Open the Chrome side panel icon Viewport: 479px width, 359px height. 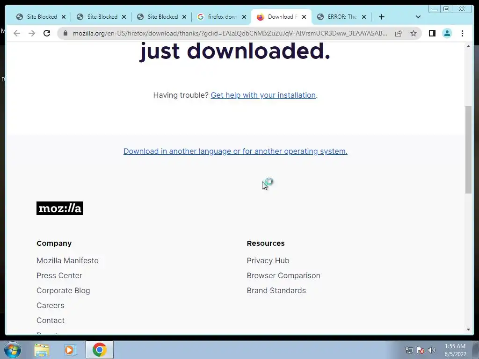coord(432,33)
